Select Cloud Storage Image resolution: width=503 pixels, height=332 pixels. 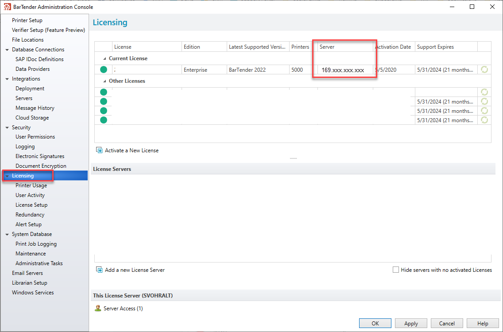(32, 118)
